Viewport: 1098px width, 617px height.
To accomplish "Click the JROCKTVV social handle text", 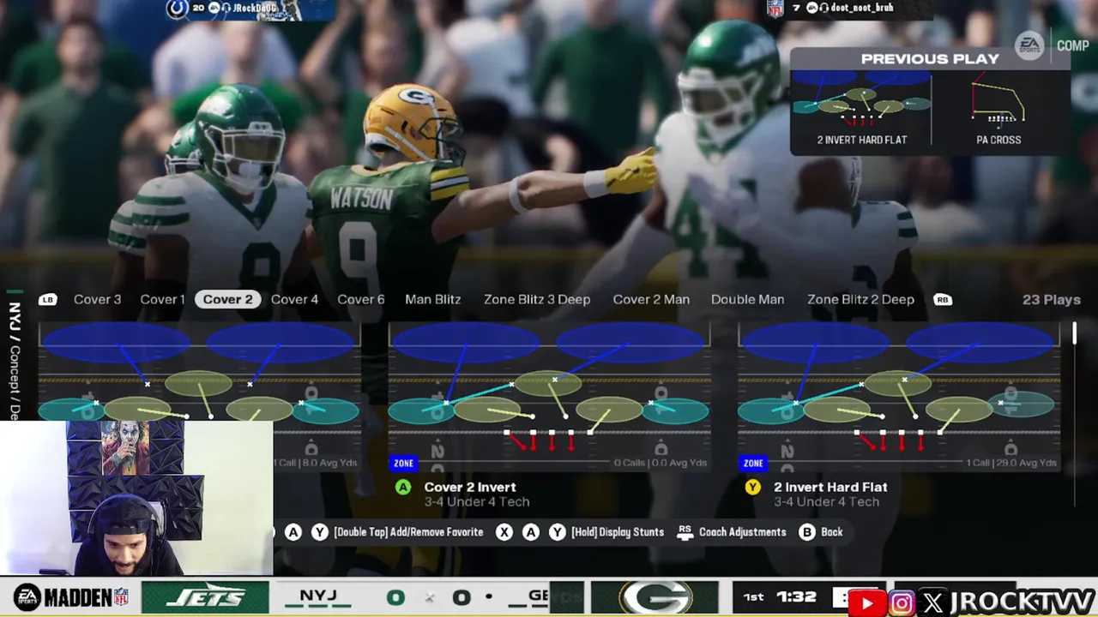I will click(1022, 602).
